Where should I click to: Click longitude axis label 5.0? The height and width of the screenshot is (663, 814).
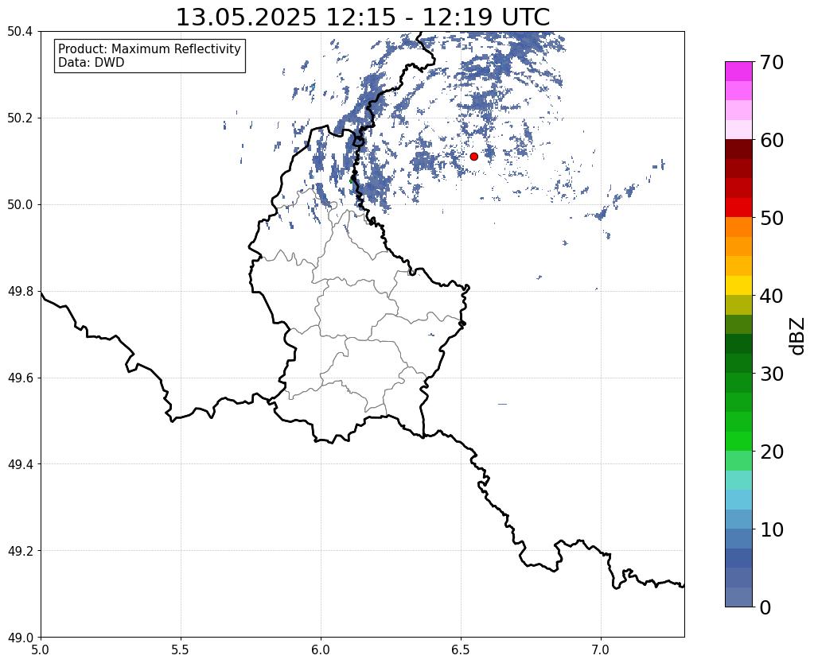click(x=41, y=649)
